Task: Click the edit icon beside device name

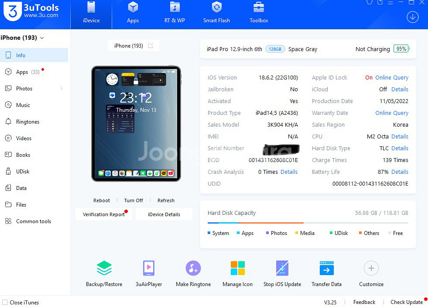Action: pos(151,46)
